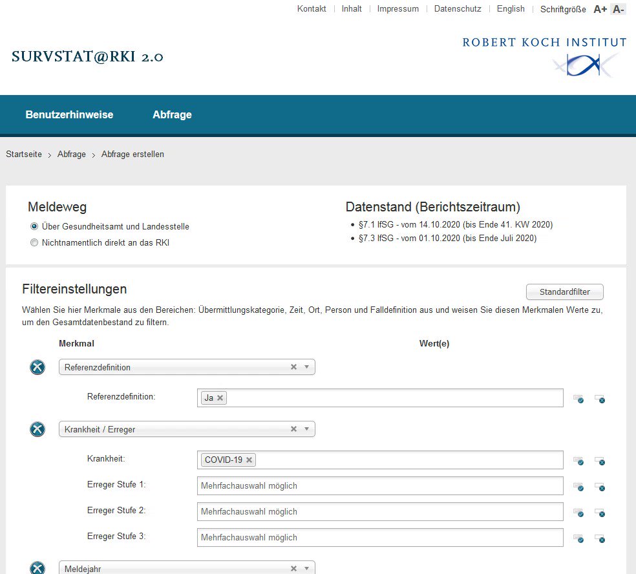The height and width of the screenshot is (574, 636).
Task: Increase font size with A+ icon
Action: (x=600, y=9)
